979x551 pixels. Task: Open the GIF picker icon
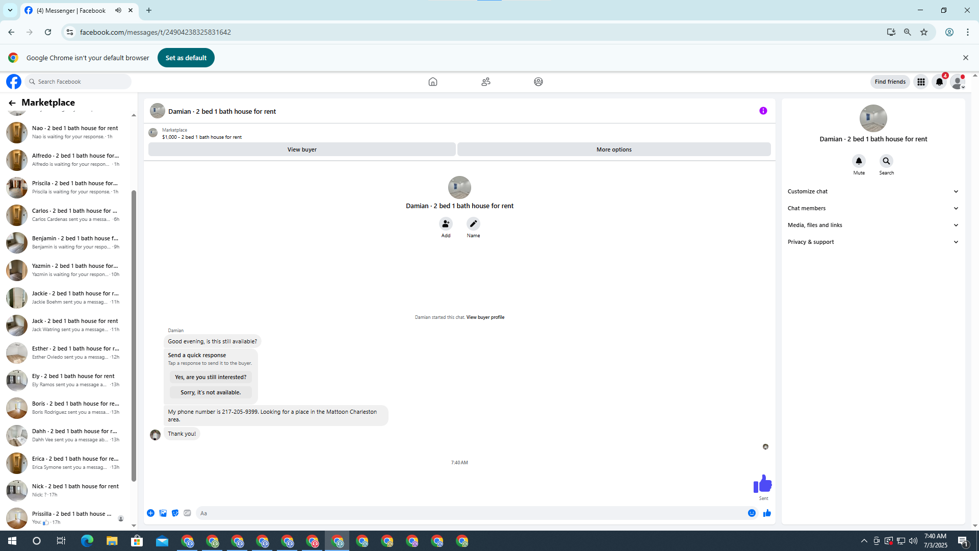pos(187,513)
